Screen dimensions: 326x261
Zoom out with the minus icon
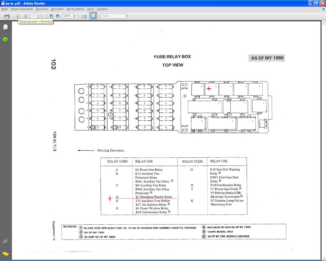51,16
